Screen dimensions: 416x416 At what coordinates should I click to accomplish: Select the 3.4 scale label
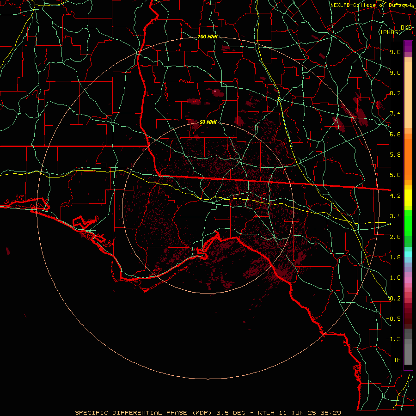point(395,216)
